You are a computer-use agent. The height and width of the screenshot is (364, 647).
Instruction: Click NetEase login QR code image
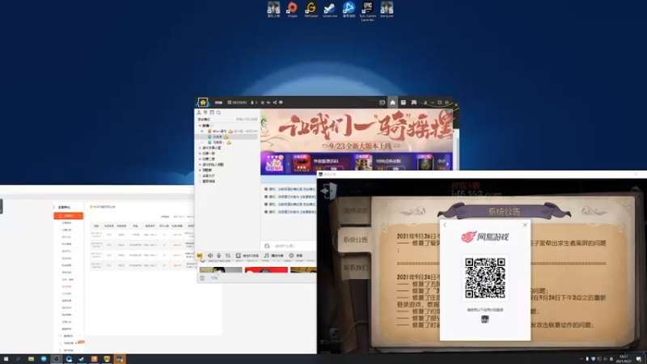(484, 278)
